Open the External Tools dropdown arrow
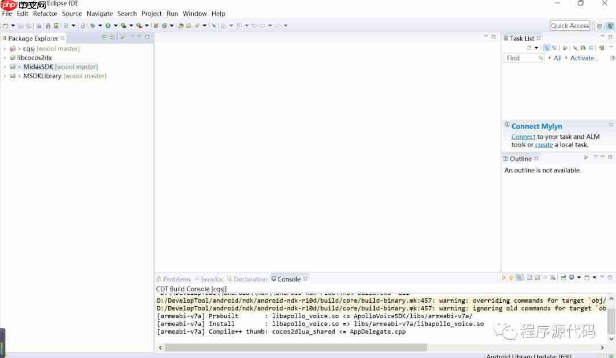This screenshot has width=616, height=358. pos(147,26)
